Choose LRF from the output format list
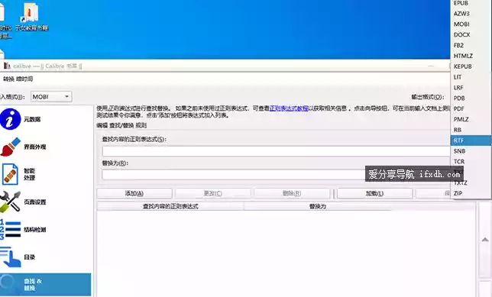This screenshot has height=297, width=492. pos(471,88)
